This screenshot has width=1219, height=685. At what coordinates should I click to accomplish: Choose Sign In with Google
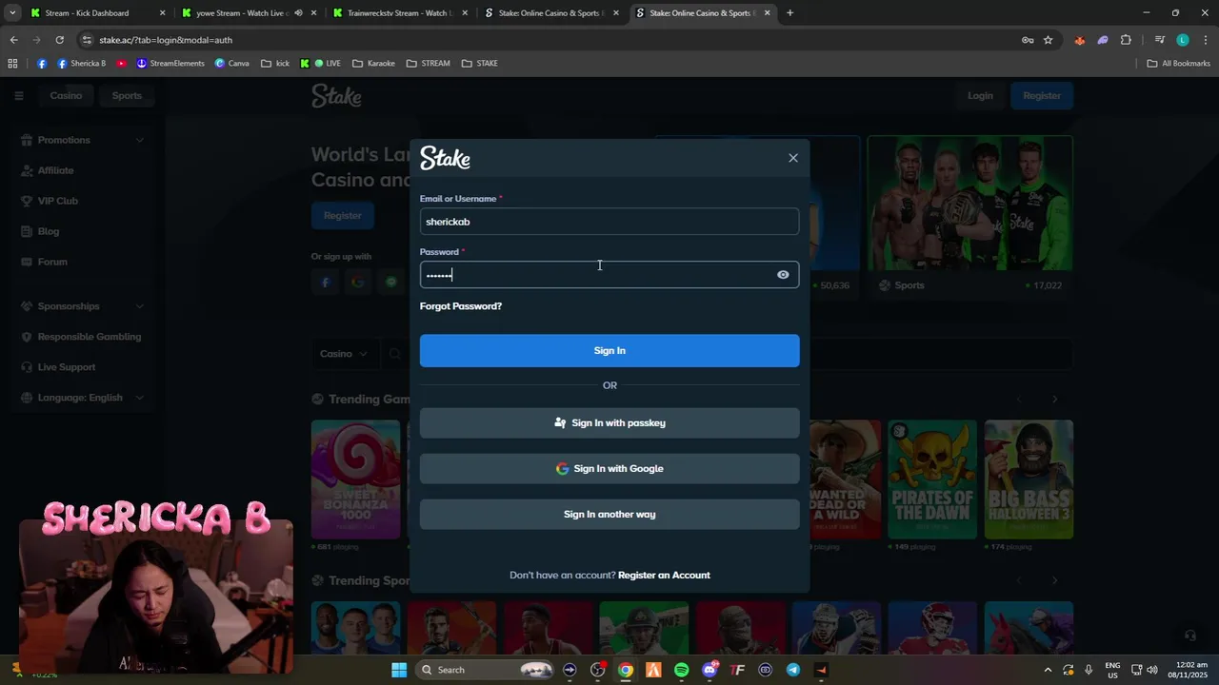pos(609,468)
